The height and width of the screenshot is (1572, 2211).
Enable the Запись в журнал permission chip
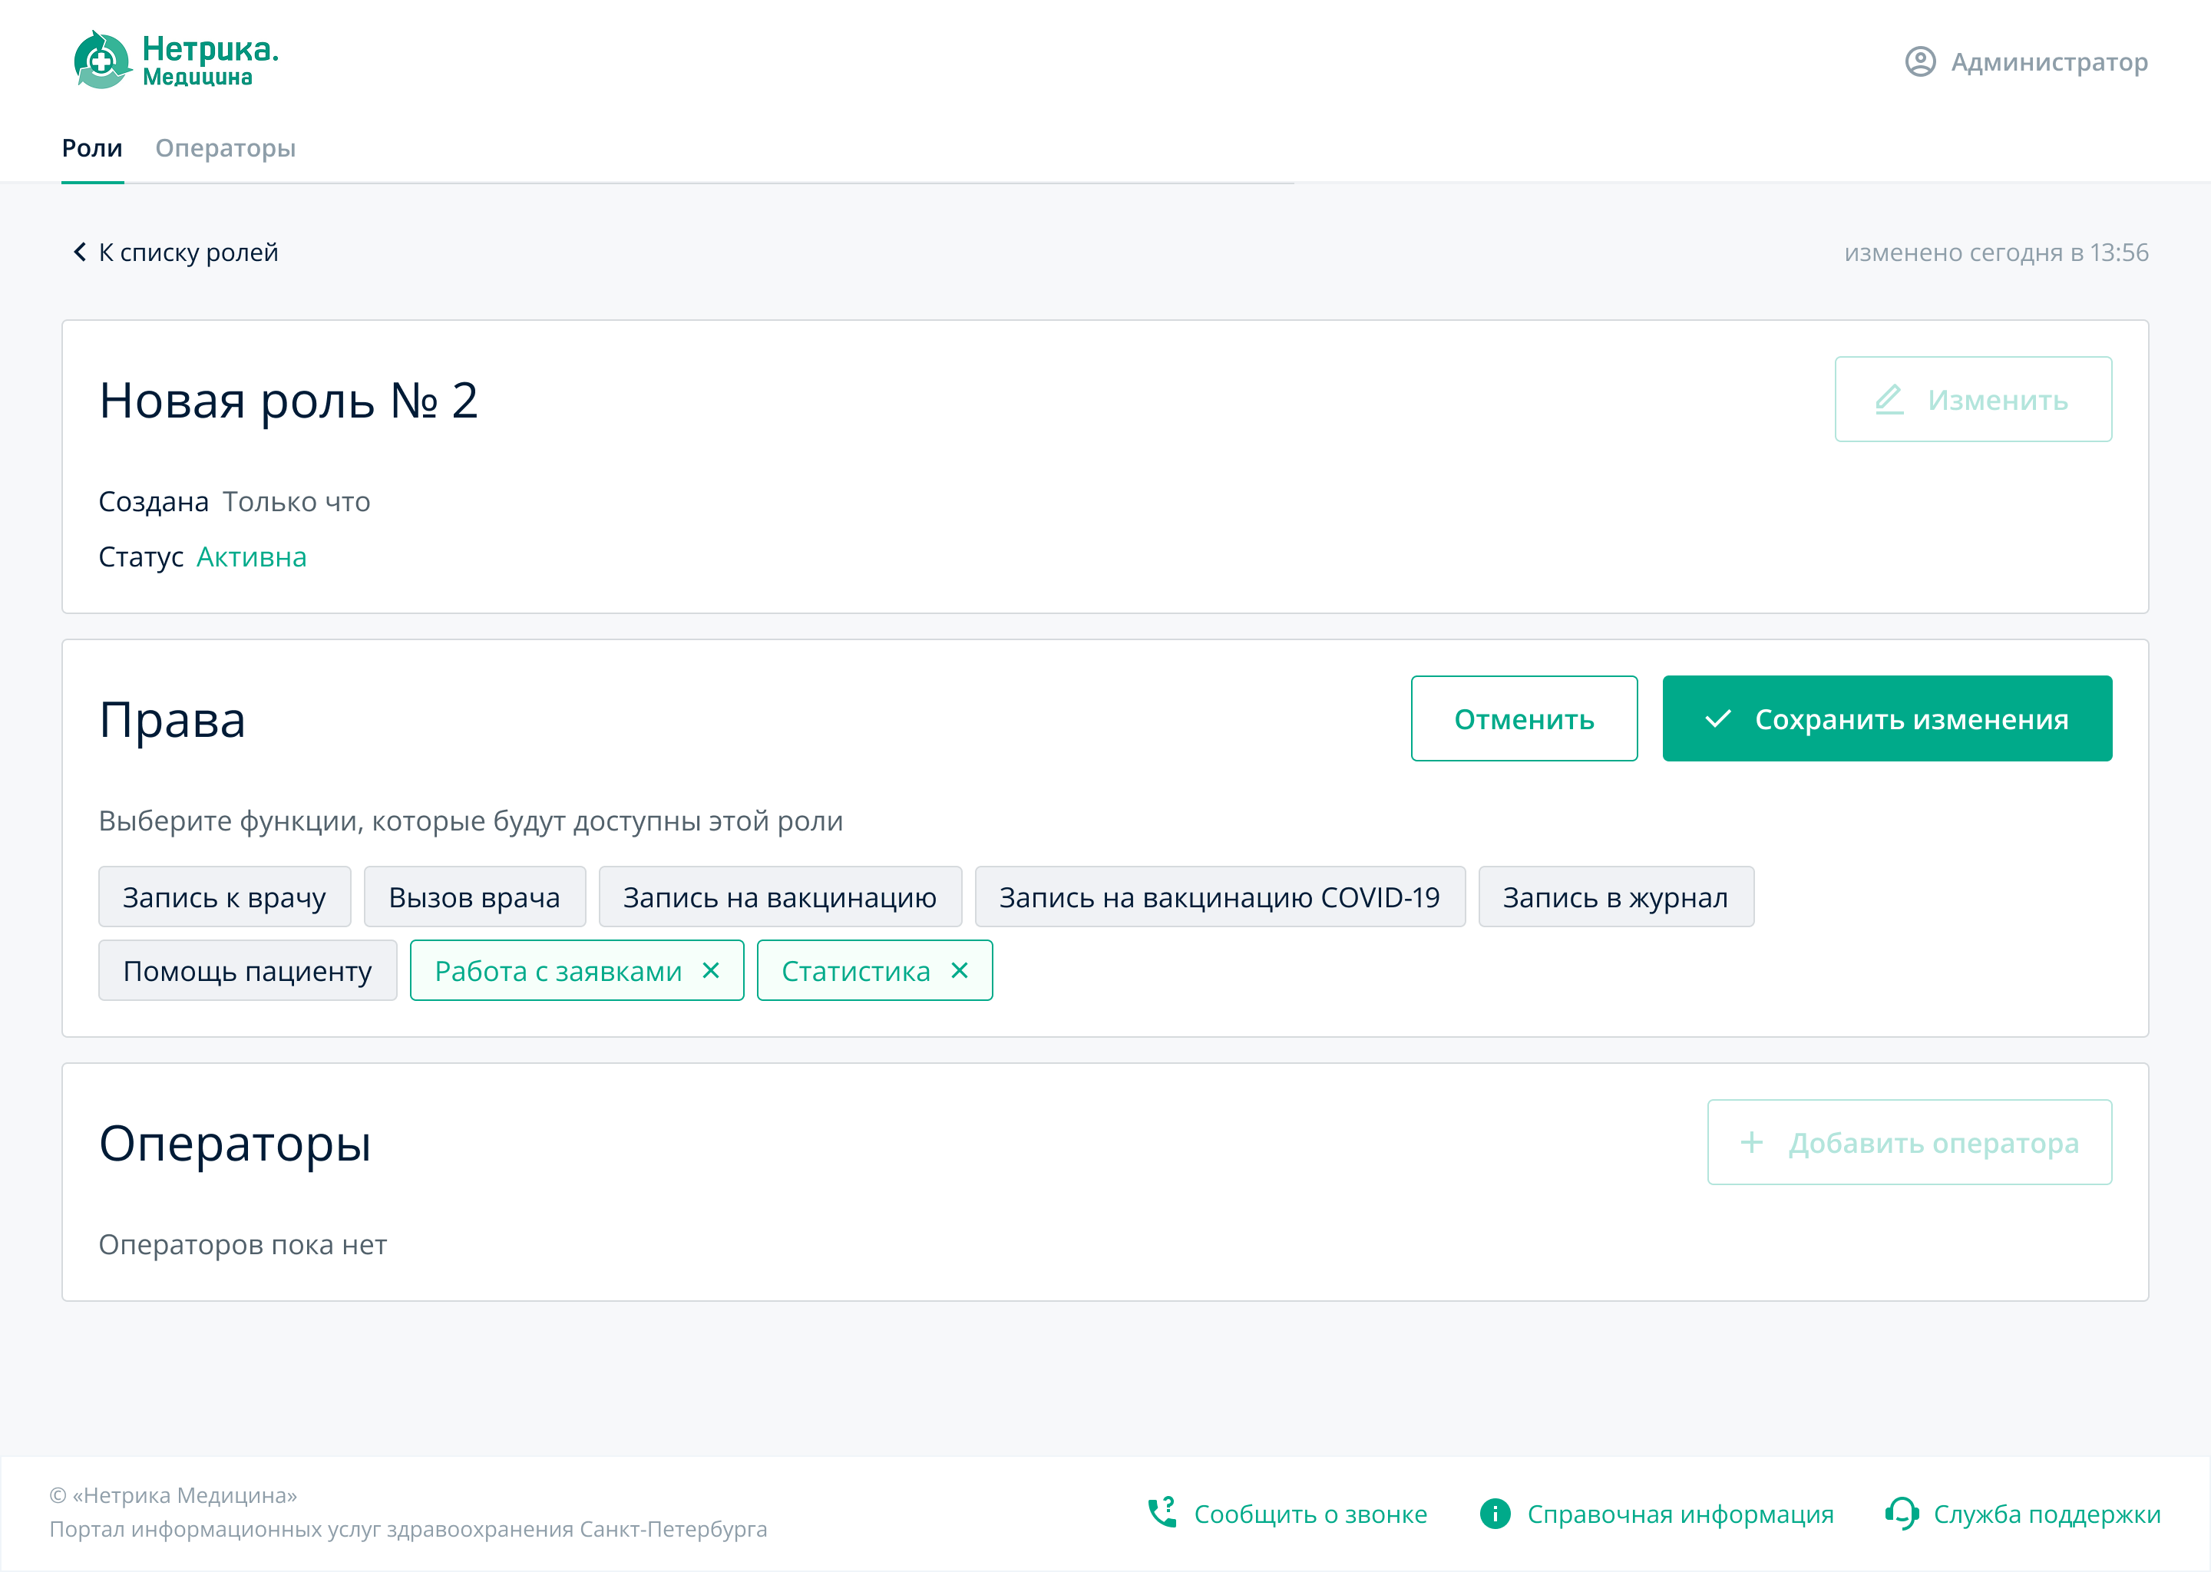click(x=1614, y=897)
